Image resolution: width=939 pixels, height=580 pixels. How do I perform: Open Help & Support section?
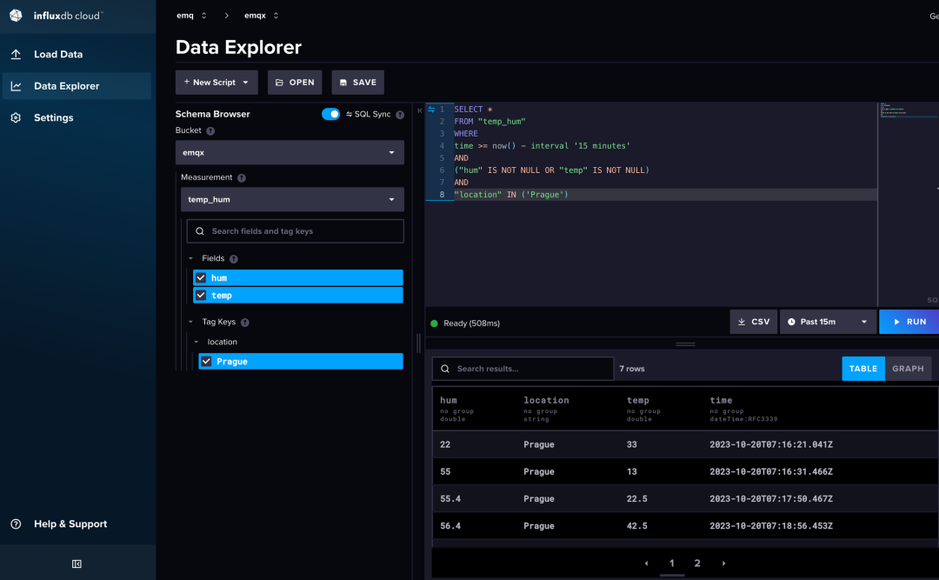pos(70,524)
